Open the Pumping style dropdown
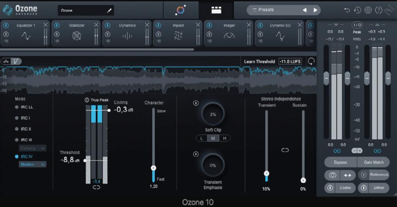 pyautogui.click(x=32, y=148)
